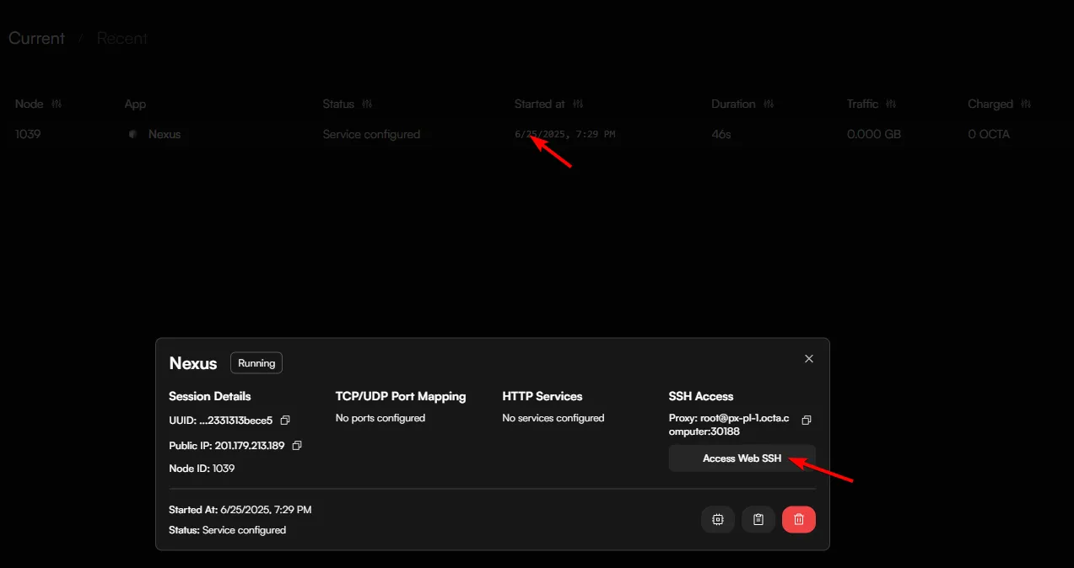Click the 6/25/2025, 7:29 PM table cell
Screen dimensions: 1074x568
[x=564, y=134]
